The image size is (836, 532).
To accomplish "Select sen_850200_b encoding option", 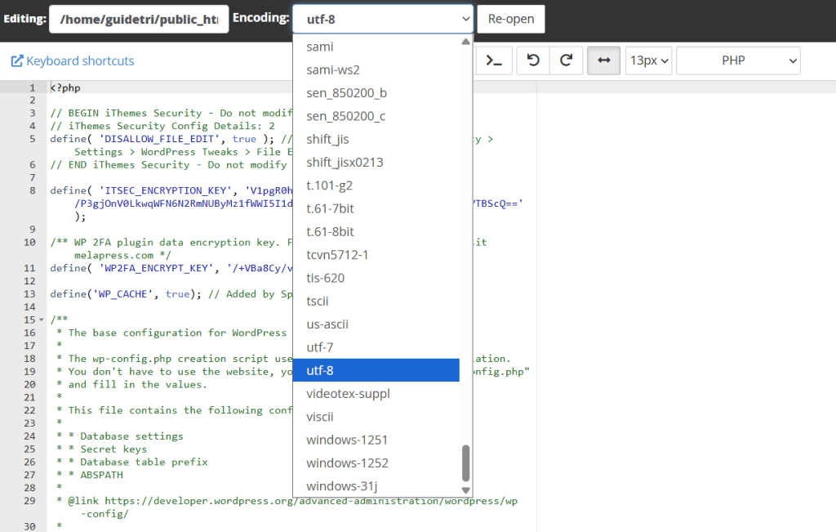I will tap(376, 93).
